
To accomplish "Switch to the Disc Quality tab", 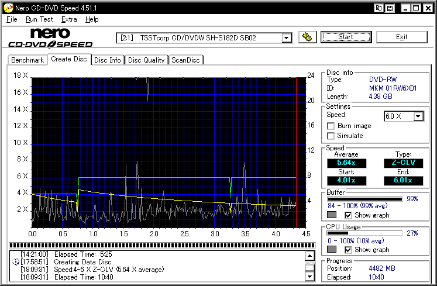I will click(x=146, y=60).
